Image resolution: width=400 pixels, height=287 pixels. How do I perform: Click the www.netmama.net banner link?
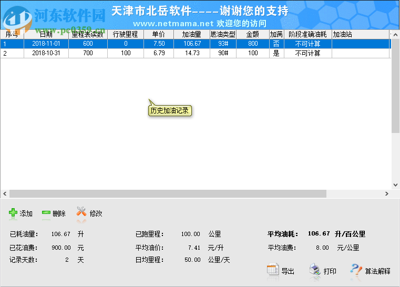(x=173, y=24)
